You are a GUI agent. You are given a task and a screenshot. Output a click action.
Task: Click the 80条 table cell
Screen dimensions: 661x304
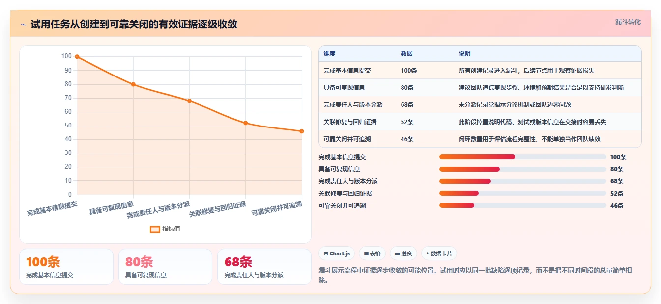[x=407, y=88]
